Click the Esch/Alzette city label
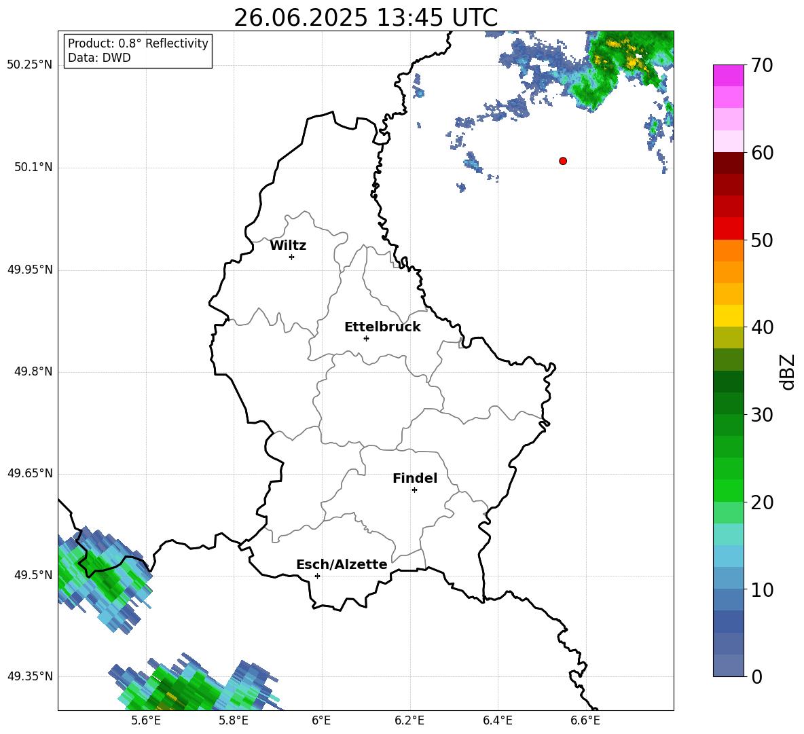 [342, 564]
